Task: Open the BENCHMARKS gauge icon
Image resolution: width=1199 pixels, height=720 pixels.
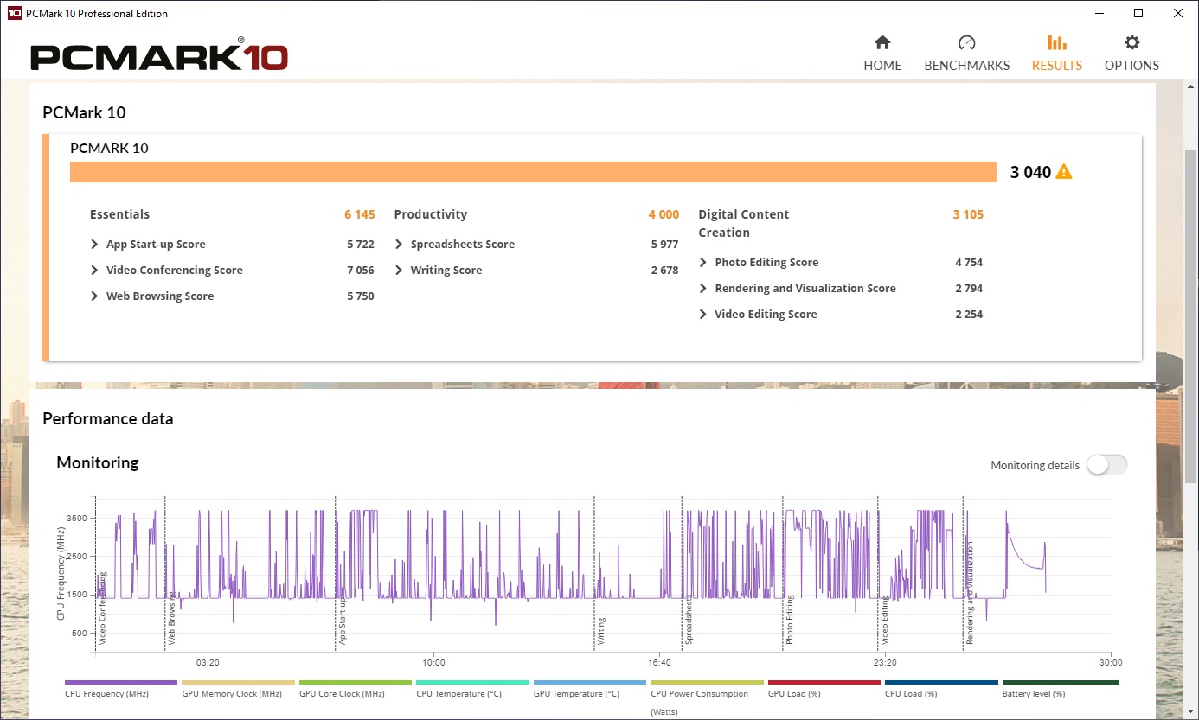Action: tap(966, 42)
